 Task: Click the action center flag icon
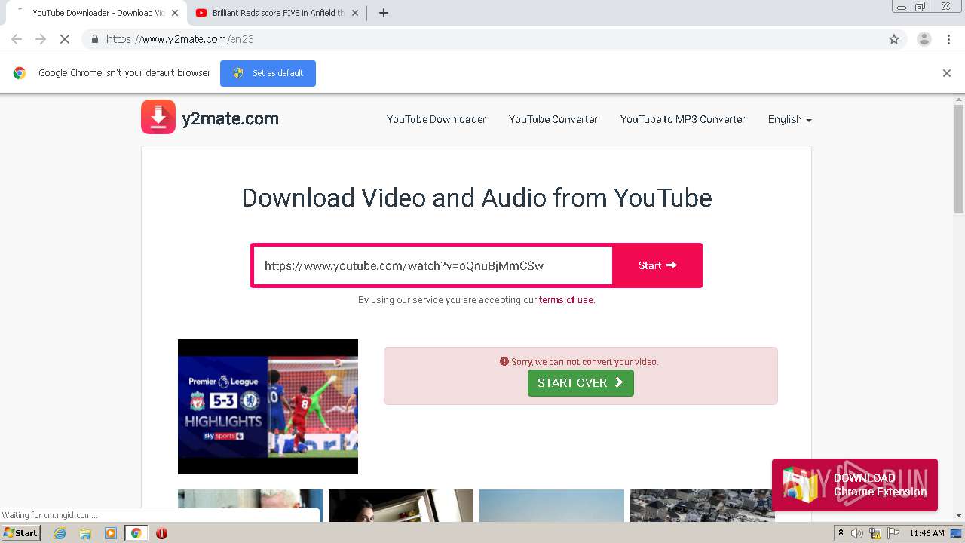coord(893,533)
